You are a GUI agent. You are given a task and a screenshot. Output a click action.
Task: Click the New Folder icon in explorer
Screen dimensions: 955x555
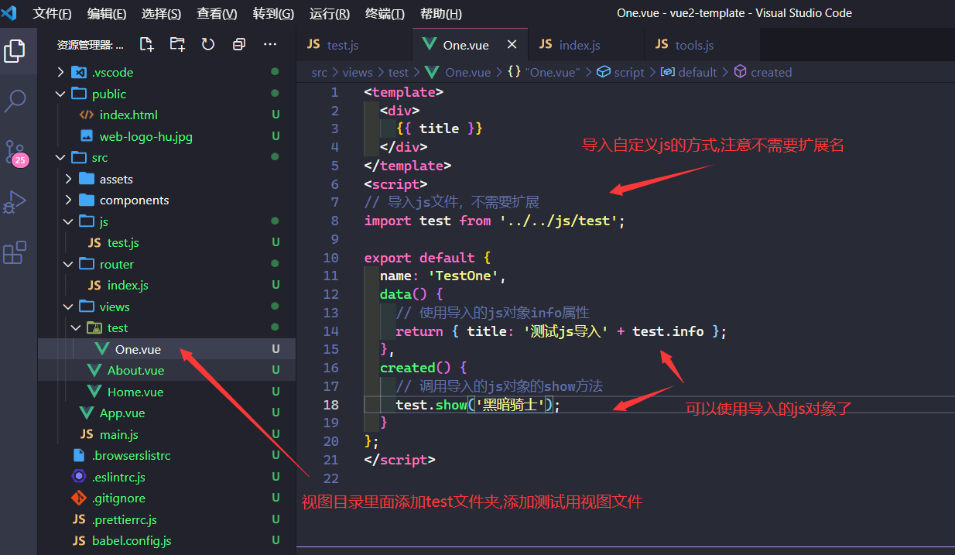click(177, 45)
